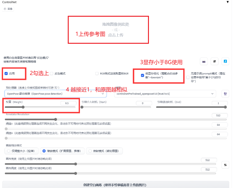Enable the 反色模式 invert color checkbox
The height and width of the screenshot is (188, 234).
click(52, 73)
